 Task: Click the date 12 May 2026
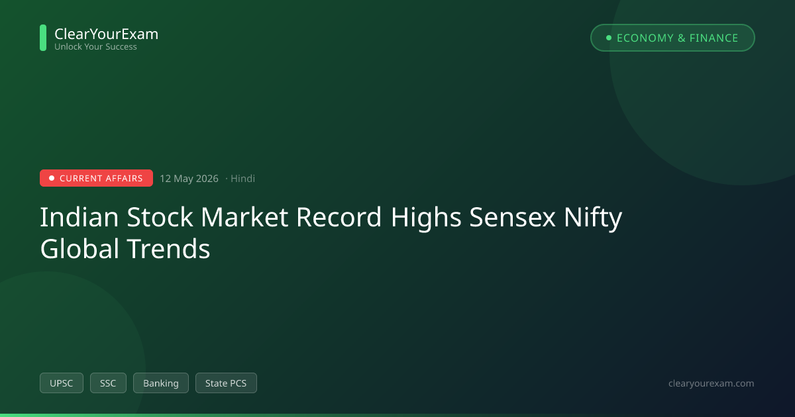[189, 179]
